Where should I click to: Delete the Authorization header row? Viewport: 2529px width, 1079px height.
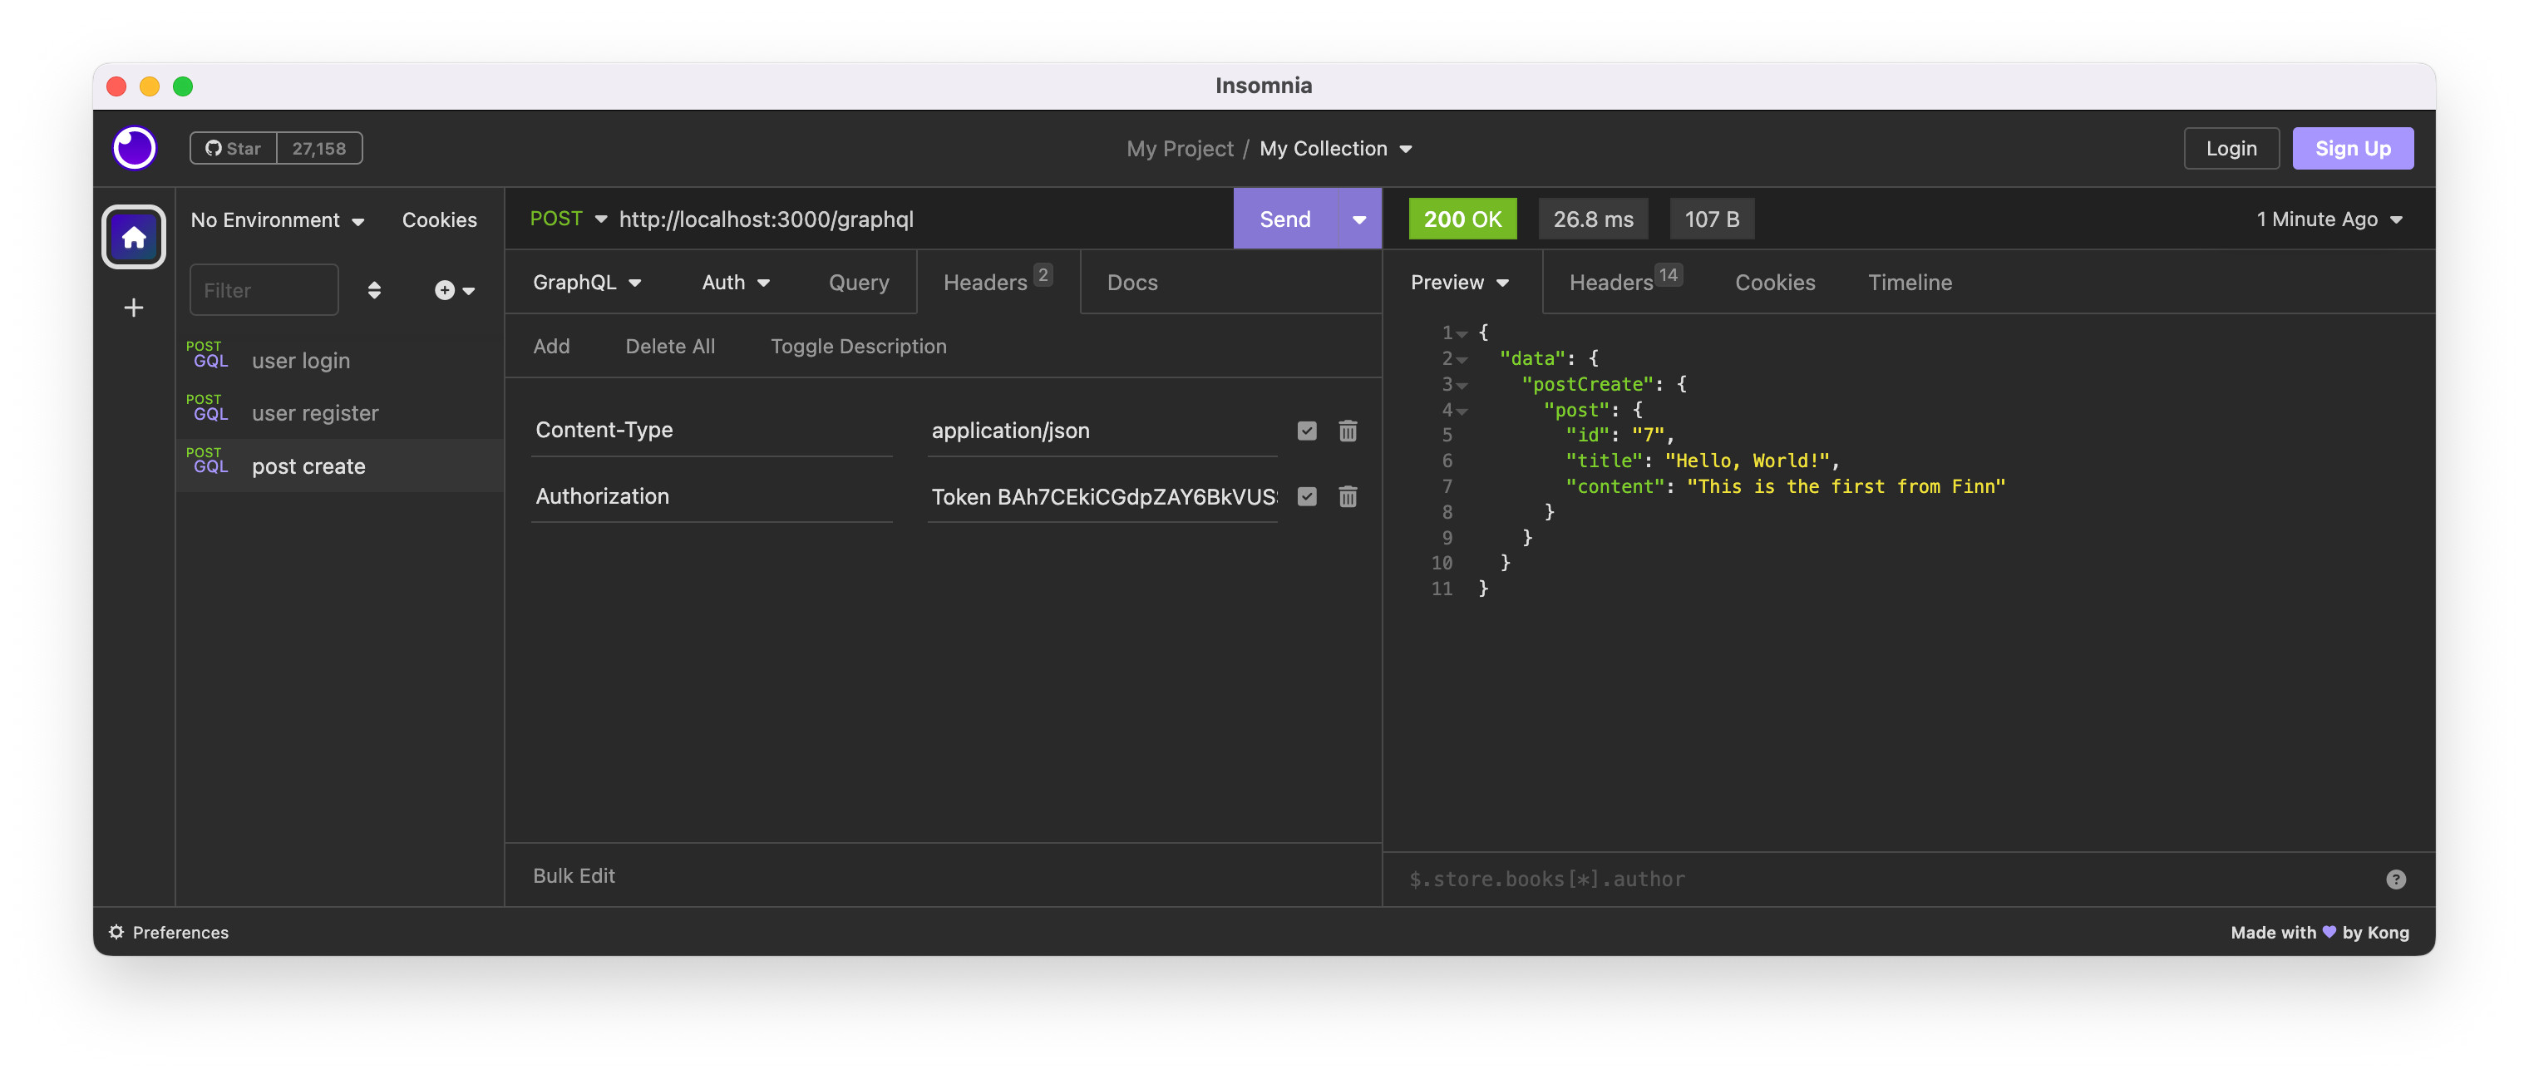point(1348,497)
